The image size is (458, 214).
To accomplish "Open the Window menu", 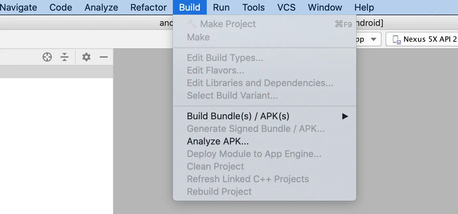I will (325, 7).
